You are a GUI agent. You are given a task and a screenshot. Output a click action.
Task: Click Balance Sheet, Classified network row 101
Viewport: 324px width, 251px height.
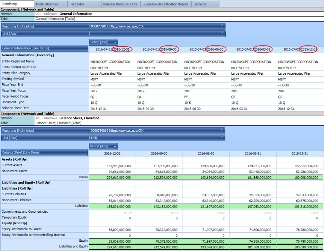[x=162, y=118]
